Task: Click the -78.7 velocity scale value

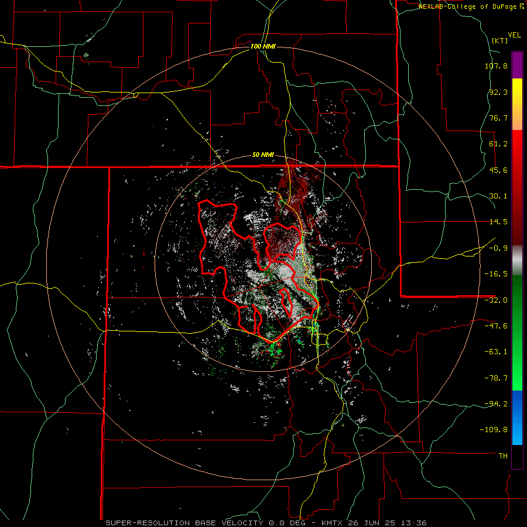Action: coord(496,378)
